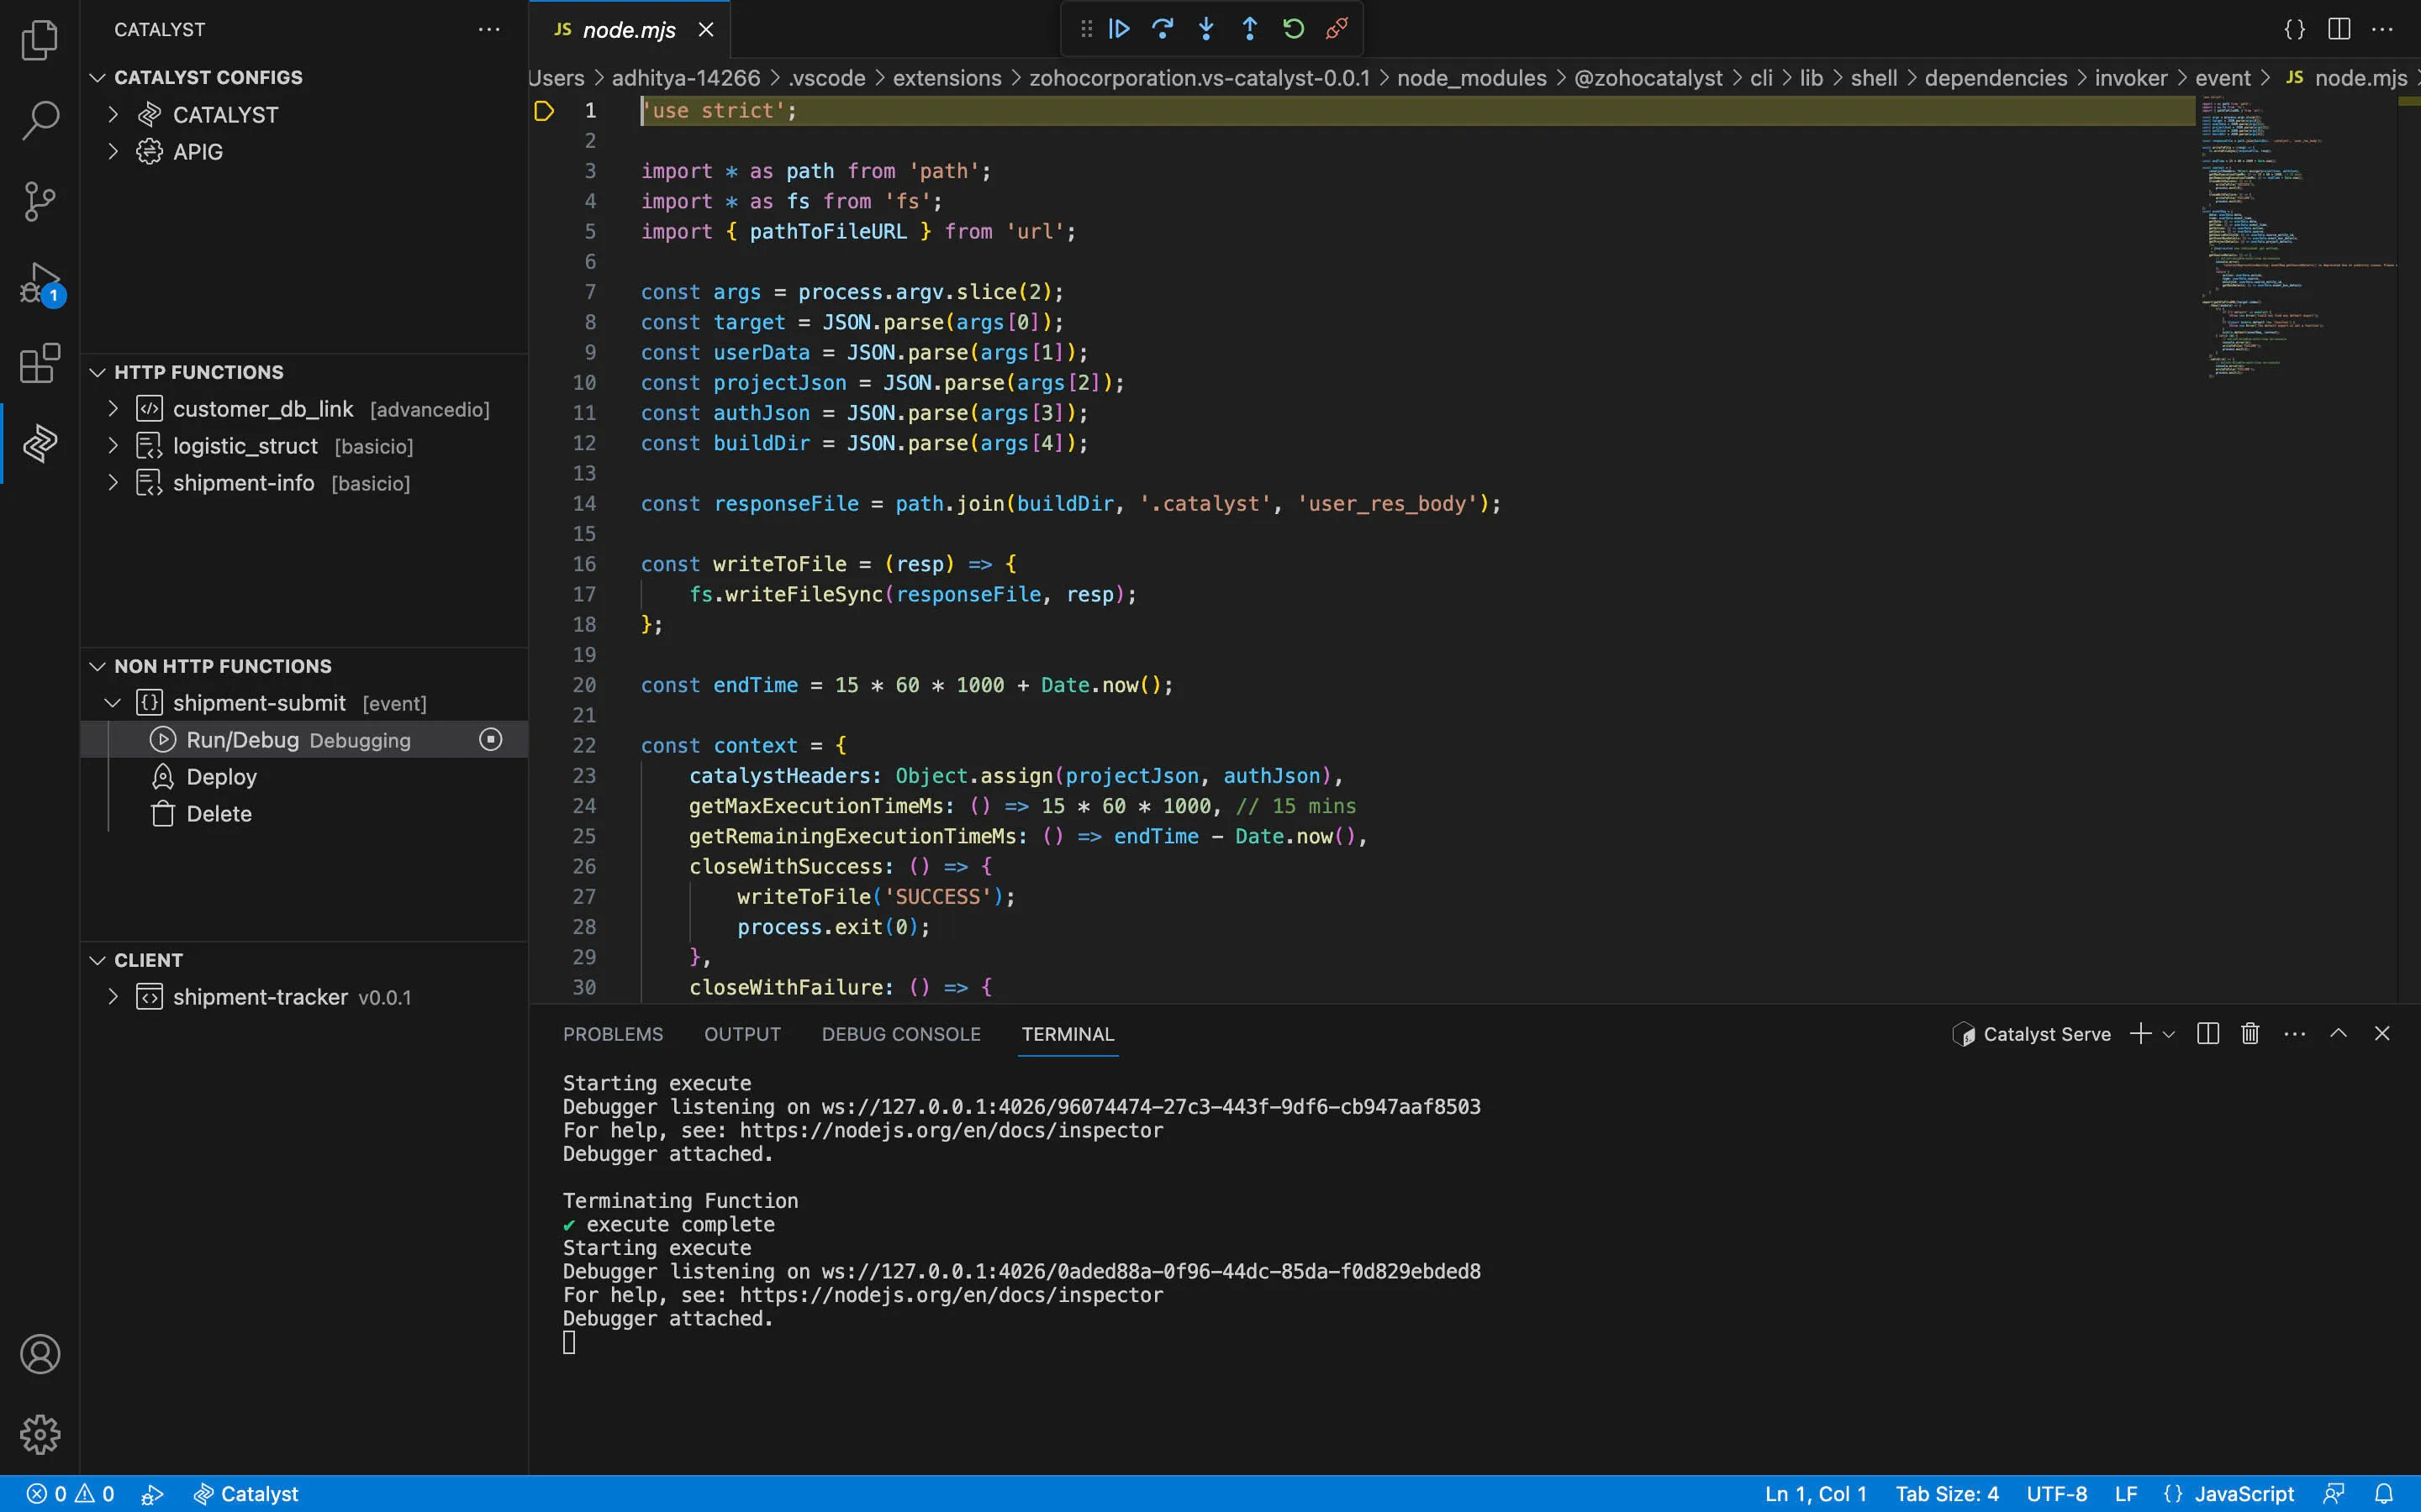Collapse the CATALYST CONFIGS section
2421x1512 pixels.
[x=97, y=77]
